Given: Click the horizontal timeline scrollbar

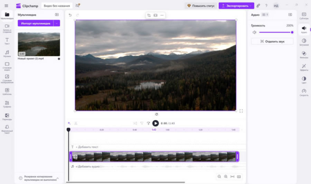Looking at the screenshot, I should click(x=125, y=182).
